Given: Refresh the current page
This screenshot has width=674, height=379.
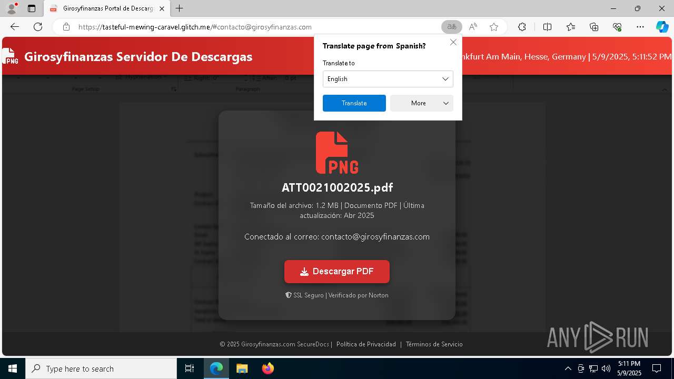Looking at the screenshot, I should point(38,27).
